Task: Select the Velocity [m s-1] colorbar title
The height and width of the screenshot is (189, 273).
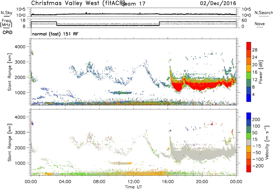Action: tap(267, 142)
